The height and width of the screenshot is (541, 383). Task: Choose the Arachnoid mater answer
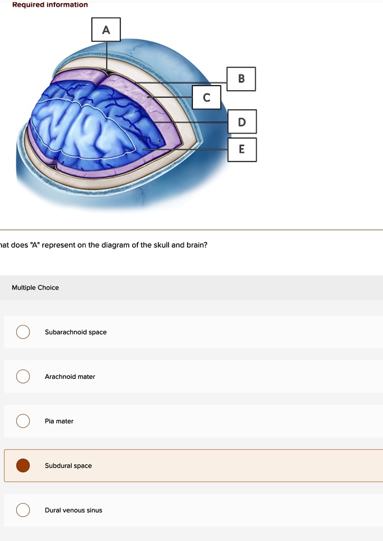tap(23, 377)
